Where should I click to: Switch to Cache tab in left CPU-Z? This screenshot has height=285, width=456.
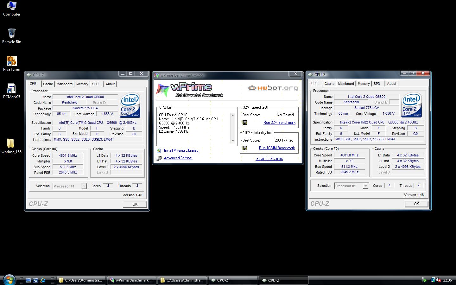(48, 84)
